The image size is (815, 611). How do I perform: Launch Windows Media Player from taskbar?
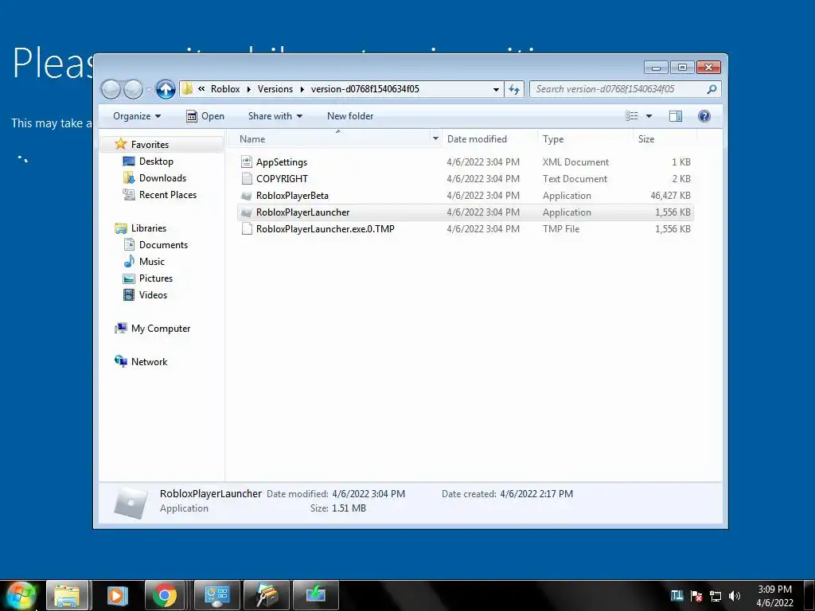tap(117, 595)
